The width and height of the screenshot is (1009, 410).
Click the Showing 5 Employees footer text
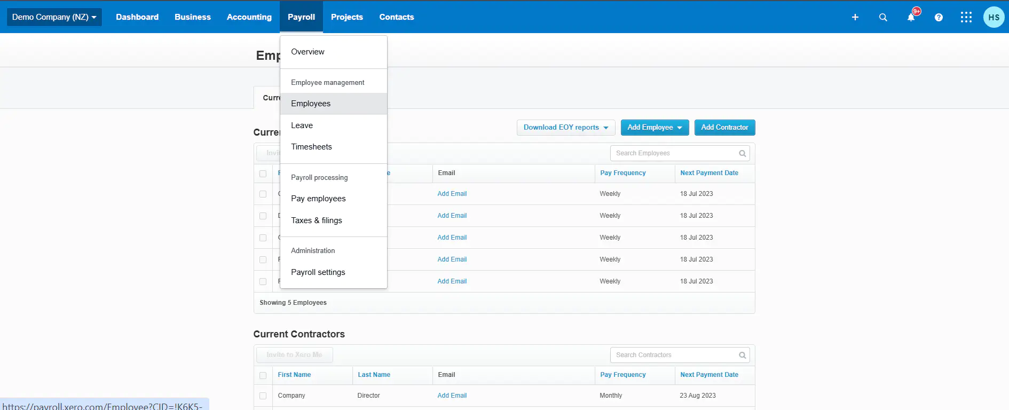point(293,303)
